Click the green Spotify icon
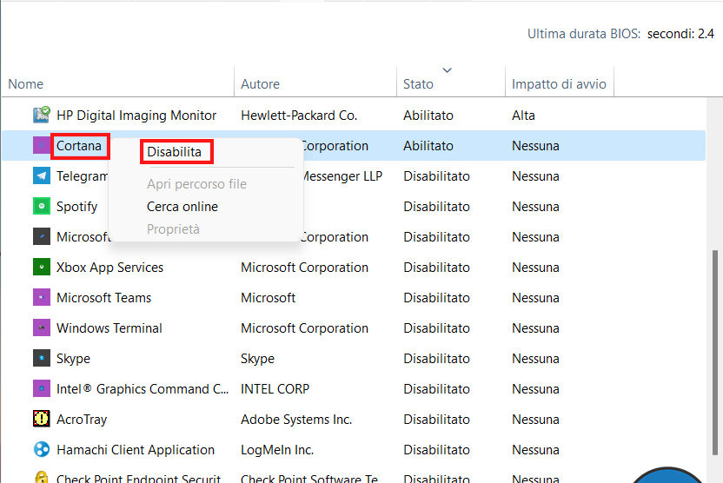723x483 pixels. (42, 206)
